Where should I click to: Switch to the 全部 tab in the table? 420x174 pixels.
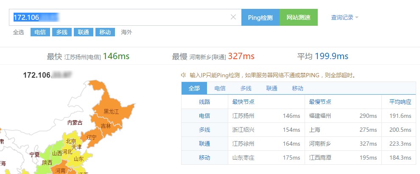(194, 88)
